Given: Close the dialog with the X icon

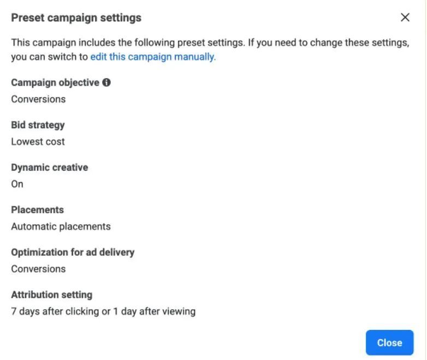Looking at the screenshot, I should click(405, 17).
